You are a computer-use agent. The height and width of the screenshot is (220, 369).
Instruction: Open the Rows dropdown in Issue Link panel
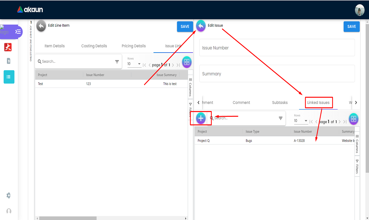[x=134, y=64]
